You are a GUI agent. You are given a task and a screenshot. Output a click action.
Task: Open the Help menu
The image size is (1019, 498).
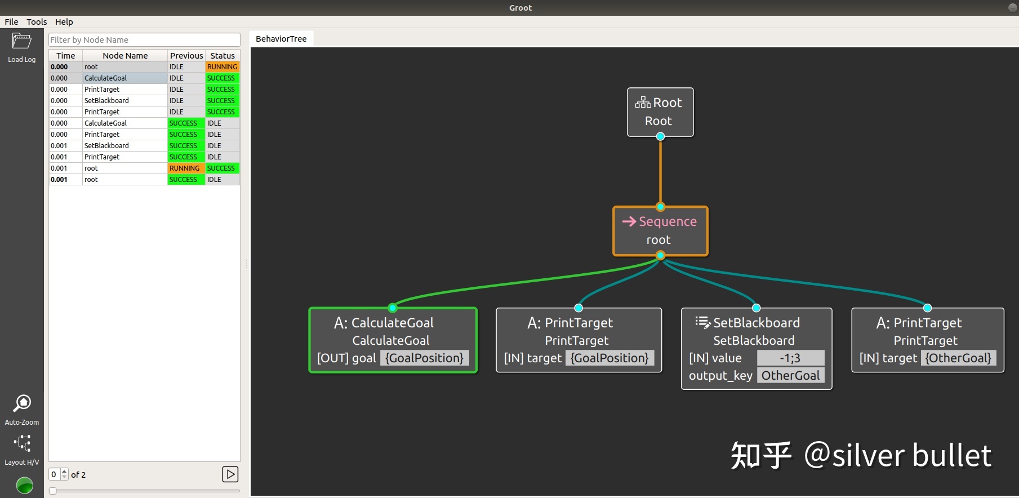click(x=64, y=22)
